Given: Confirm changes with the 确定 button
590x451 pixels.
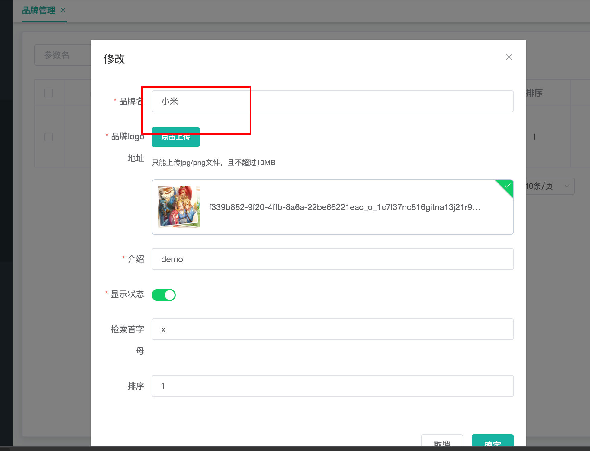Looking at the screenshot, I should (x=492, y=441).
